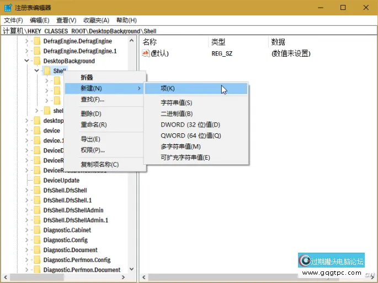
Task: Choose 复制项名称(C) in the context menu
Action: [x=105, y=165]
